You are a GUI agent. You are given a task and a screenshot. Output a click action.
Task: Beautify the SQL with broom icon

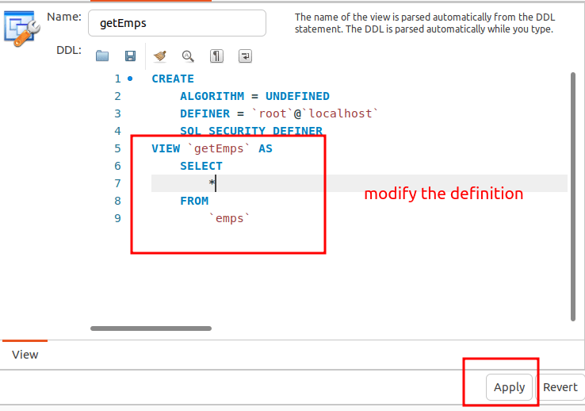point(159,56)
